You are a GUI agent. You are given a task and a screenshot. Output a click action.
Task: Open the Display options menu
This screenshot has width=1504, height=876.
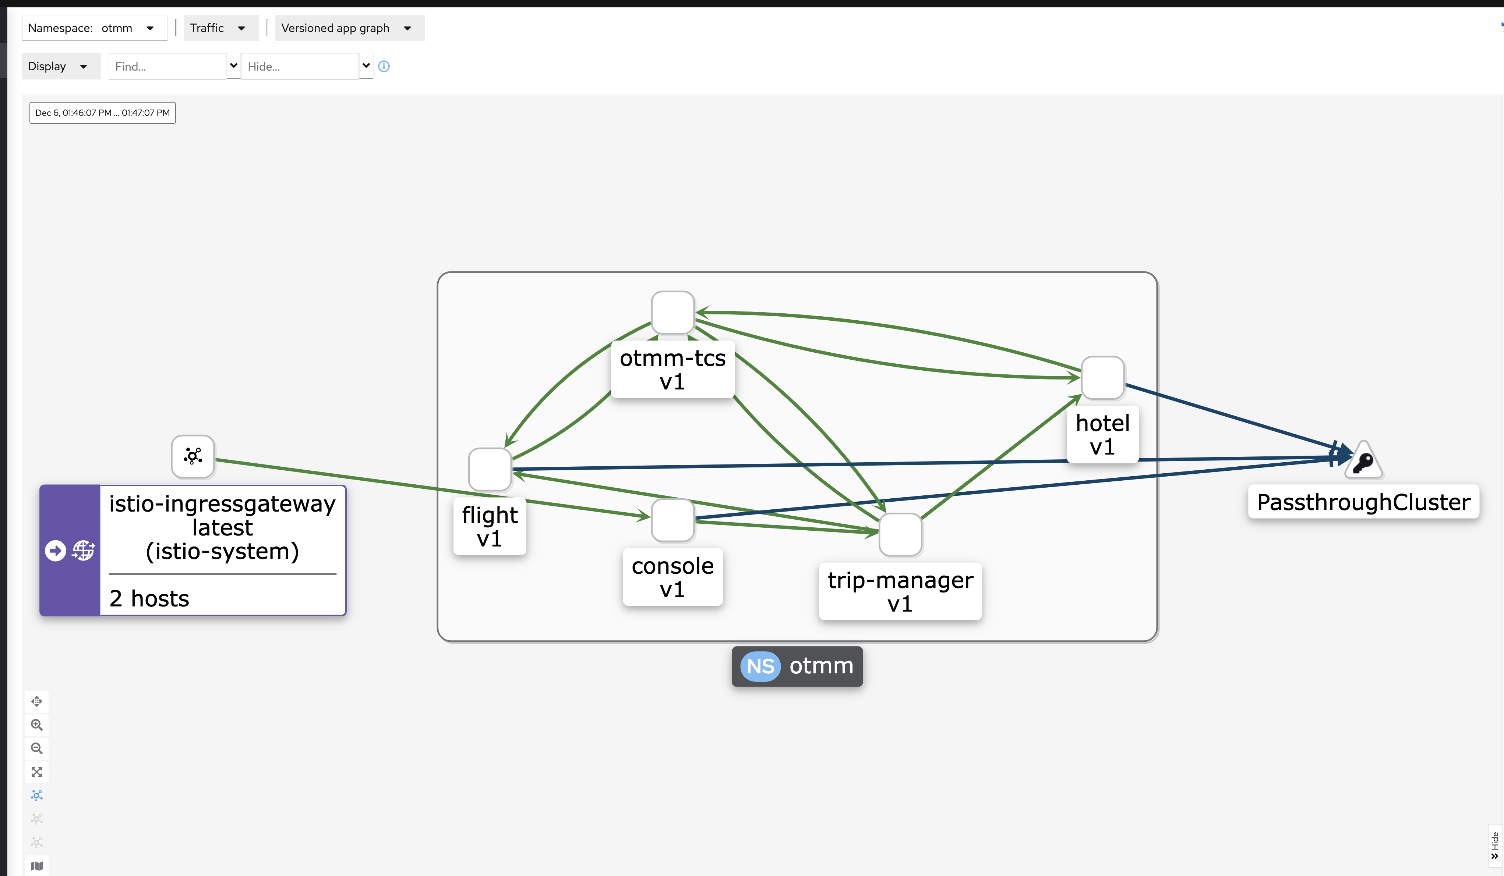(x=60, y=66)
